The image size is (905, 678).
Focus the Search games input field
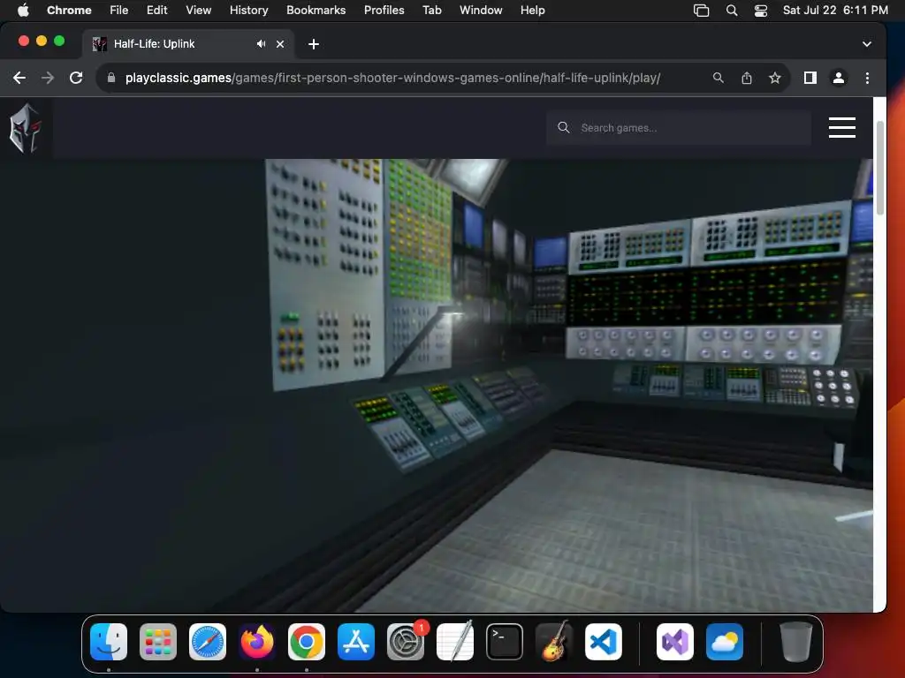tap(679, 128)
